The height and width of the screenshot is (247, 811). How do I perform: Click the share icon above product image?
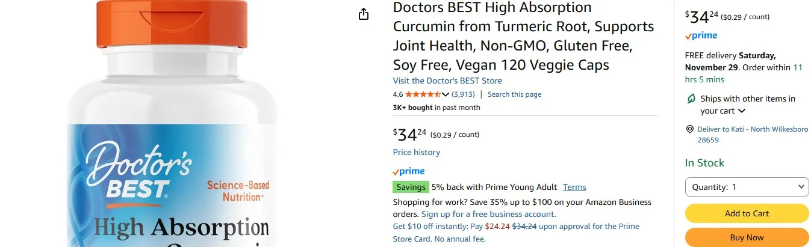pos(364,14)
